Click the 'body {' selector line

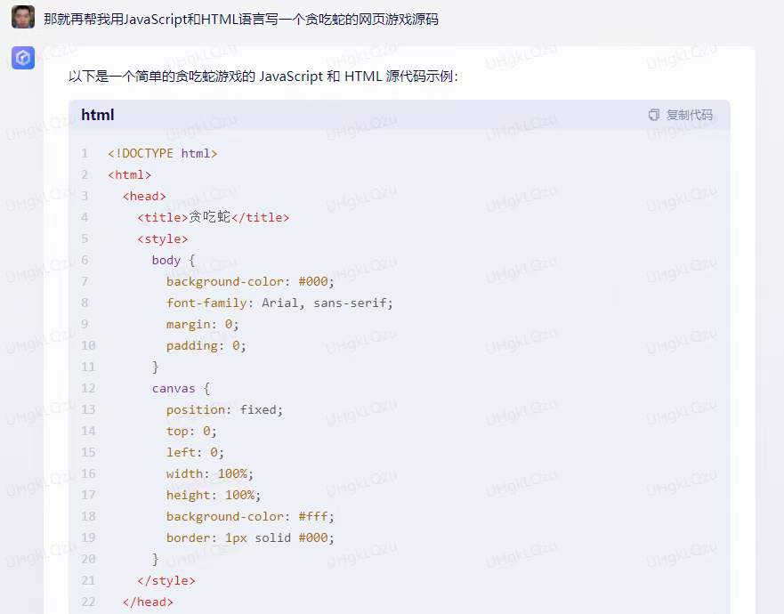(174, 261)
